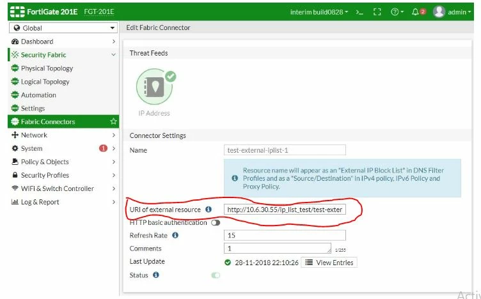Viewport: 481px width, 299px height.
Task: Click the Comments text box
Action: pos(278,249)
